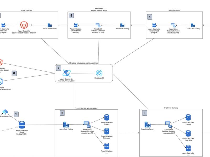Click the "Scene Detection" title
The height and width of the screenshot is (157, 210).
tap(27, 10)
